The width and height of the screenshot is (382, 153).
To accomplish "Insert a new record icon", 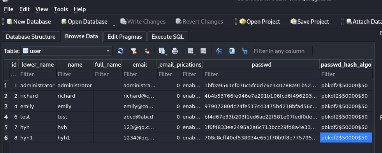I will click(x=190, y=51).
